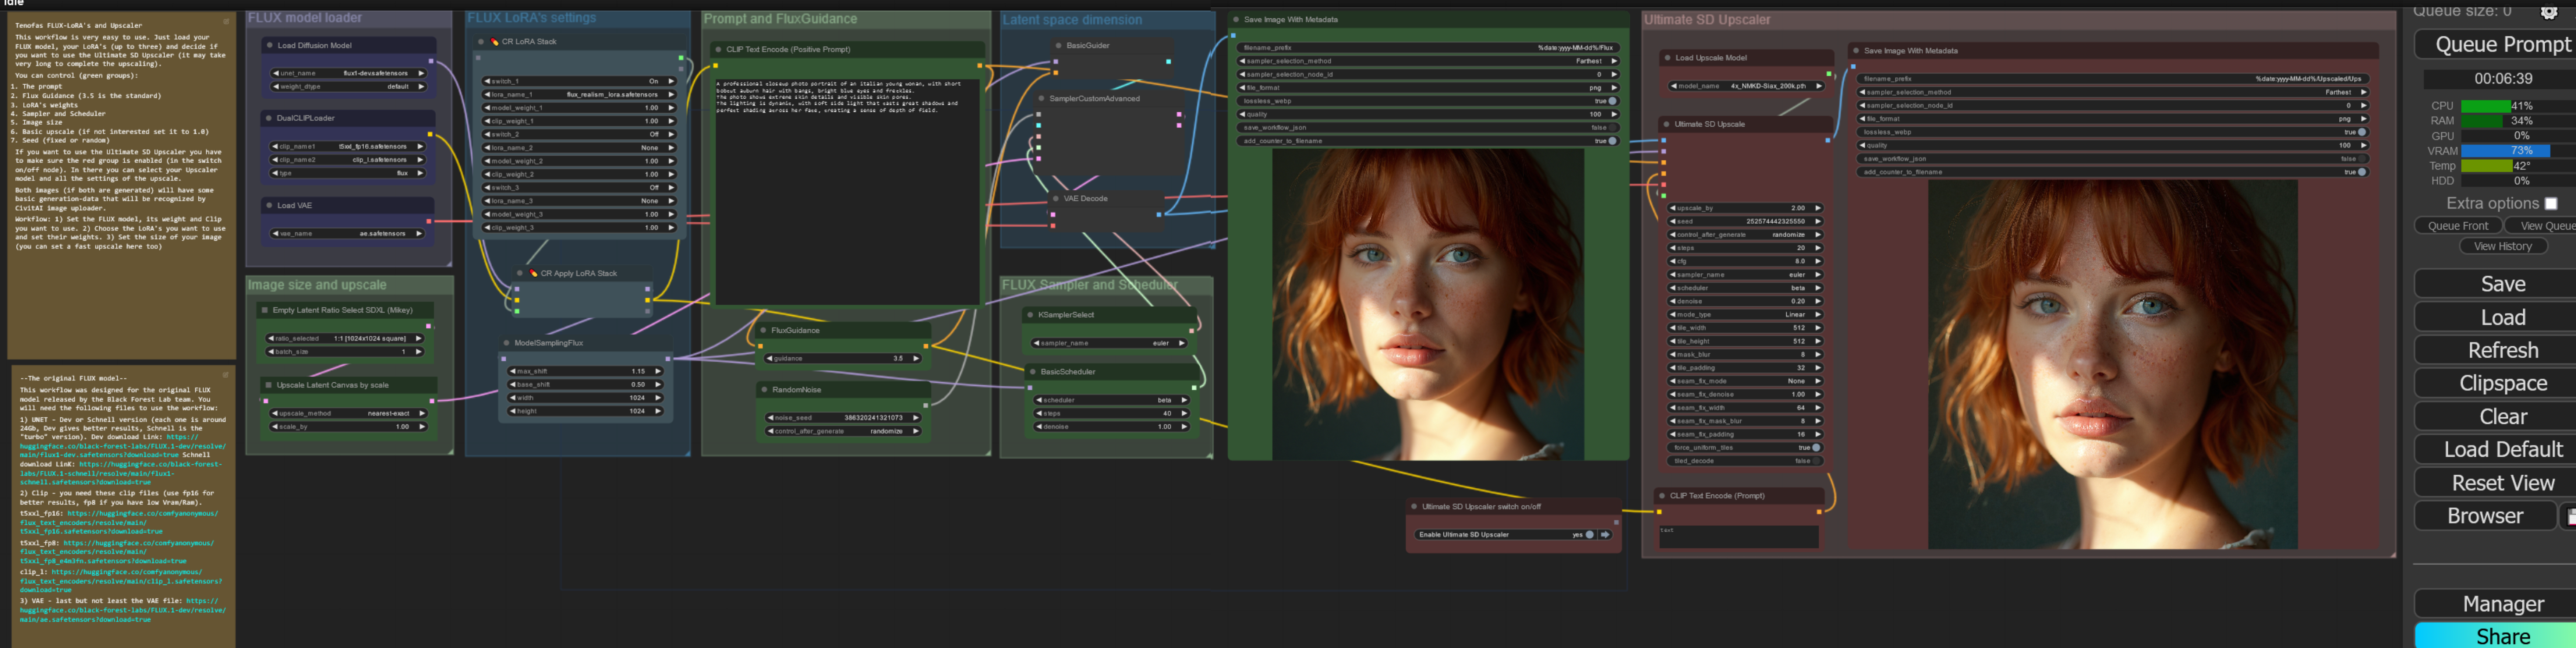This screenshot has width=2576, height=648.
Task: Collapse the green Save Image With Metadata node dot
Action: coord(1236,19)
